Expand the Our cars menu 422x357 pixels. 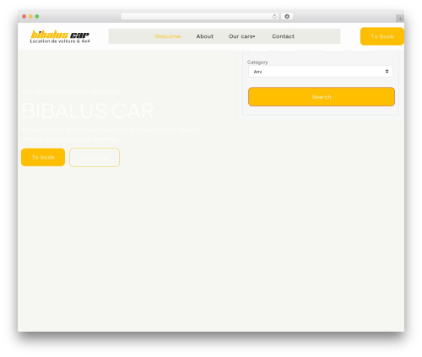click(x=242, y=36)
